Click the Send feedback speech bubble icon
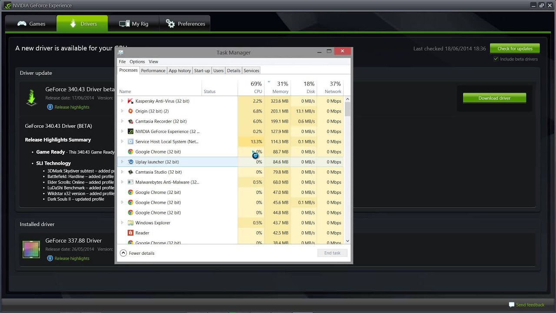 click(512, 305)
